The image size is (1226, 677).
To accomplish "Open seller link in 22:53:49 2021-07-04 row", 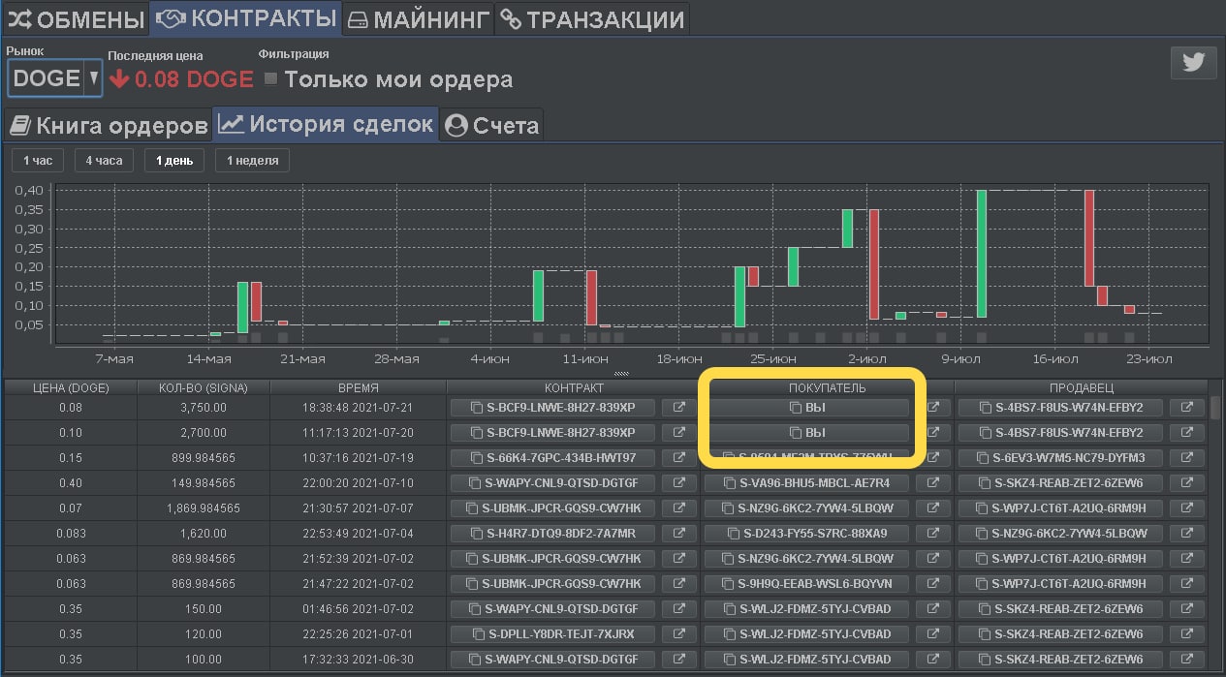I will click(x=1186, y=534).
